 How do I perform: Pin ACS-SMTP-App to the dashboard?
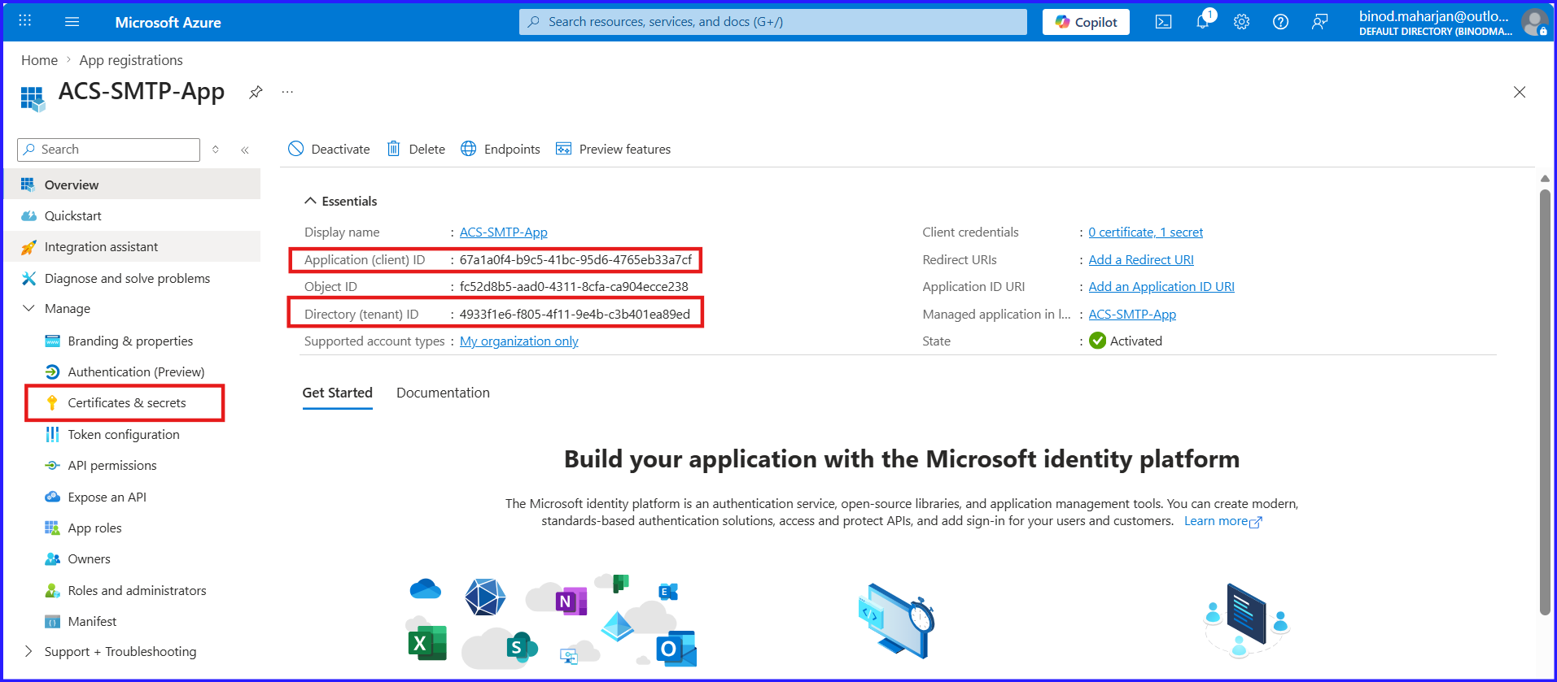click(x=256, y=92)
